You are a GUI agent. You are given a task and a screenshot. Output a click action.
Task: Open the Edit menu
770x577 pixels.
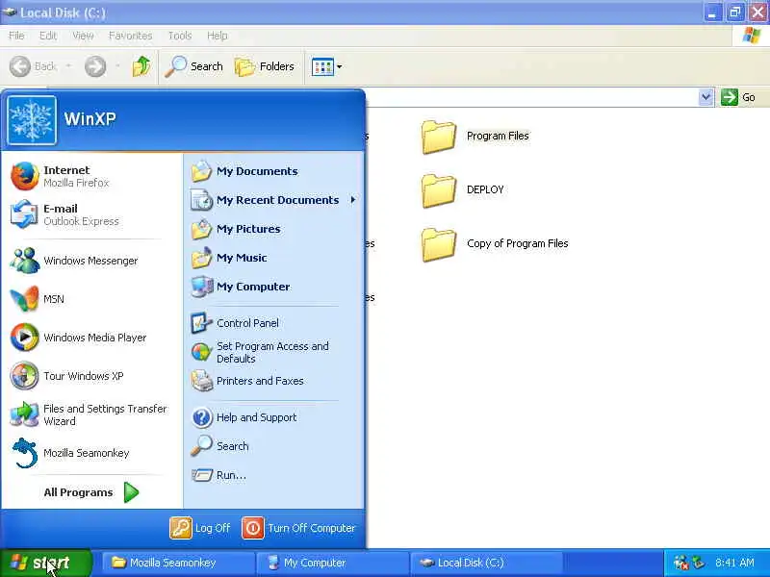(48, 36)
